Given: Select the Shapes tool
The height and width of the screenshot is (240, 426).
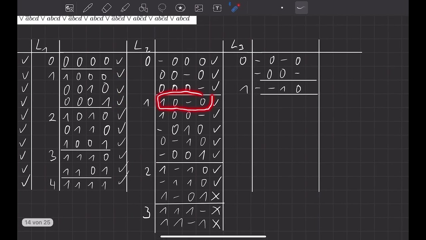Looking at the screenshot, I should pyautogui.click(x=143, y=8).
